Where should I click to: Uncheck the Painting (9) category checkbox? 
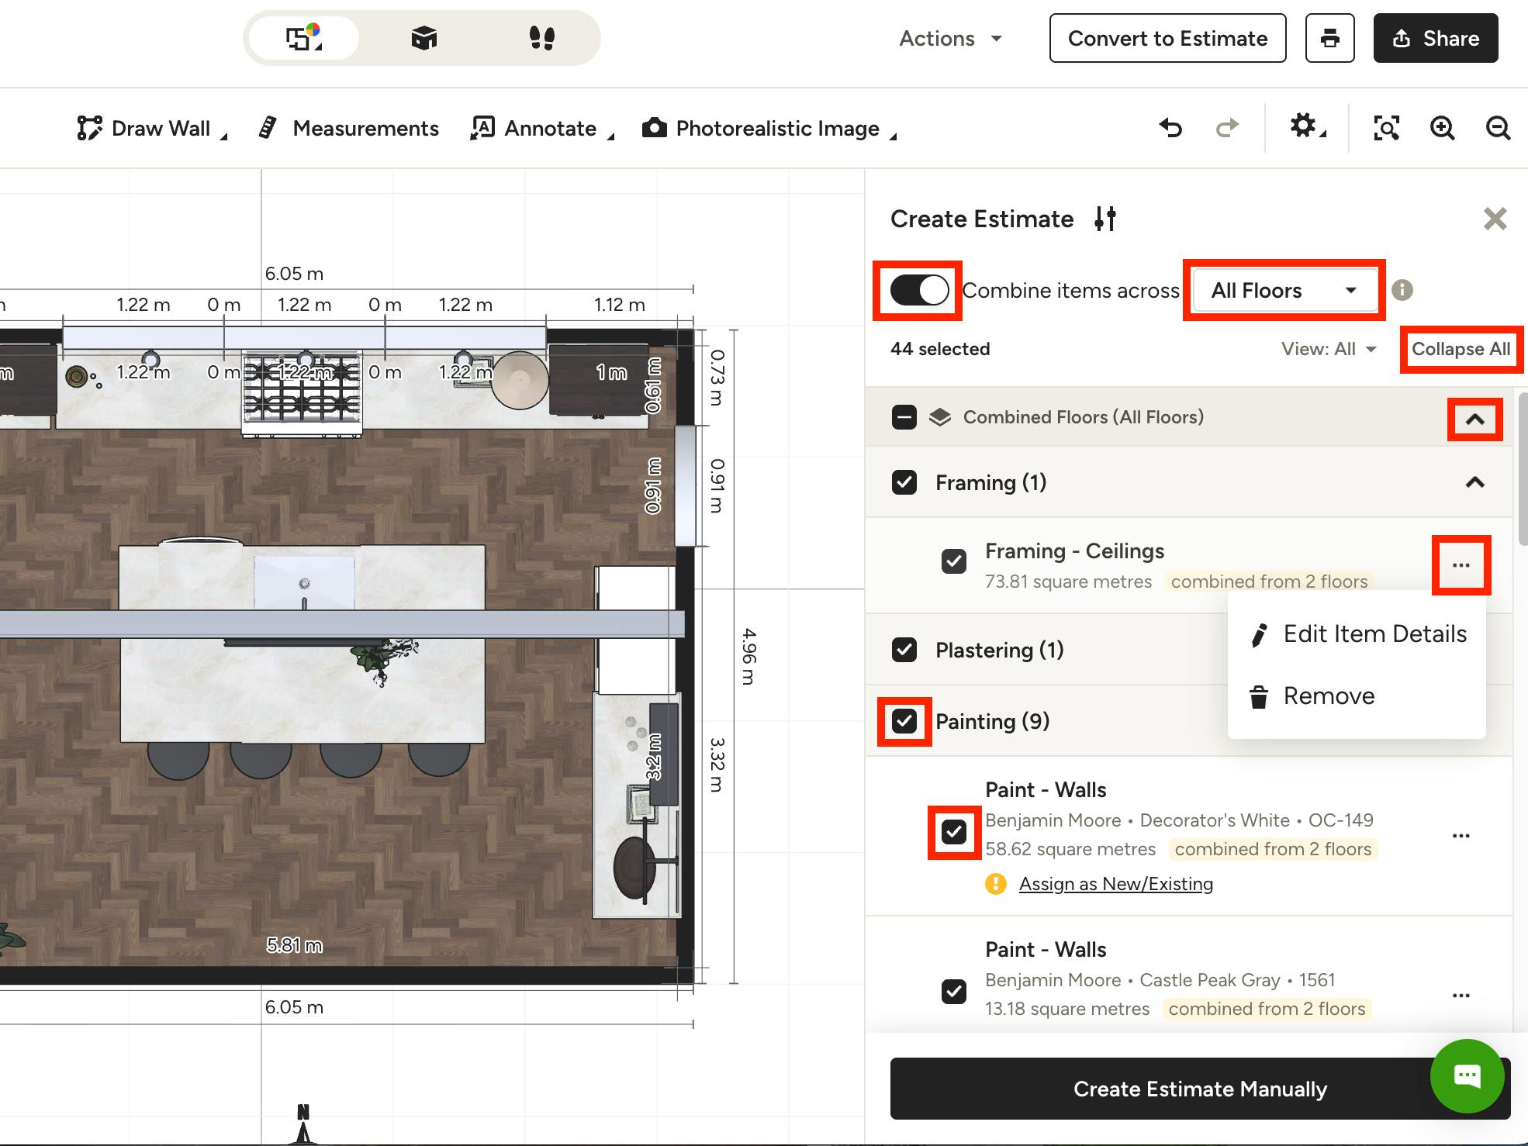904,721
